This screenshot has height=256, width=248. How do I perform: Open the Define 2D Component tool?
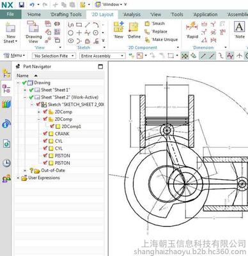[134, 30]
